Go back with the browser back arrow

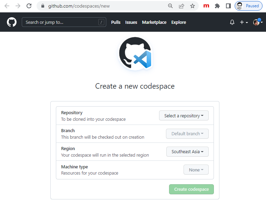(7, 6)
